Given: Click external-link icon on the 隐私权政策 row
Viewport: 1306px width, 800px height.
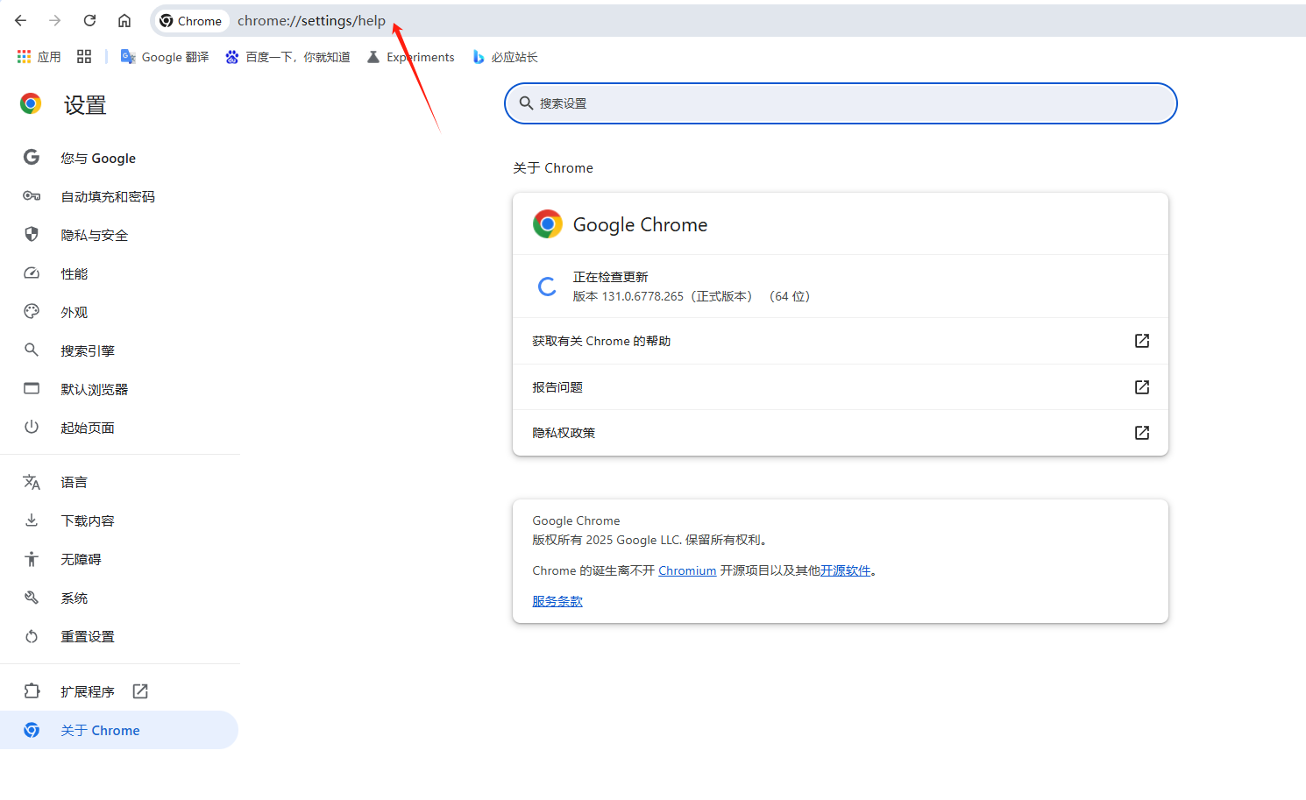Looking at the screenshot, I should pos(1142,433).
